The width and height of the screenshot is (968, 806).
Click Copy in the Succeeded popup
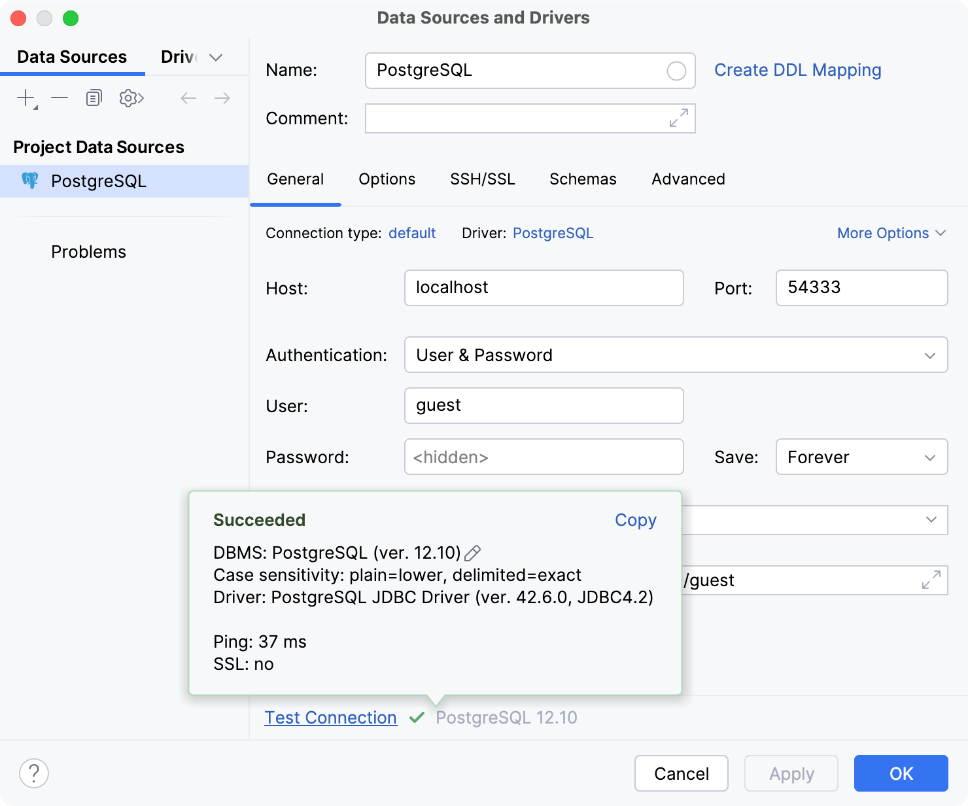click(635, 520)
